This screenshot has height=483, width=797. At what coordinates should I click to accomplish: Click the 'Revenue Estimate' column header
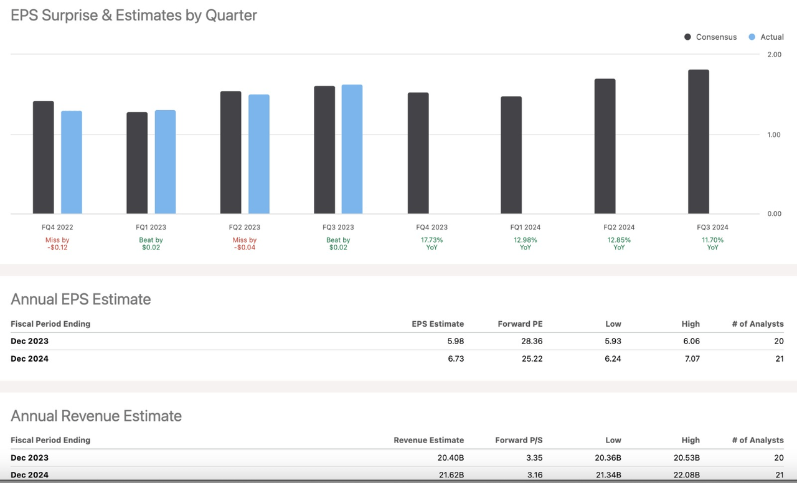428,440
